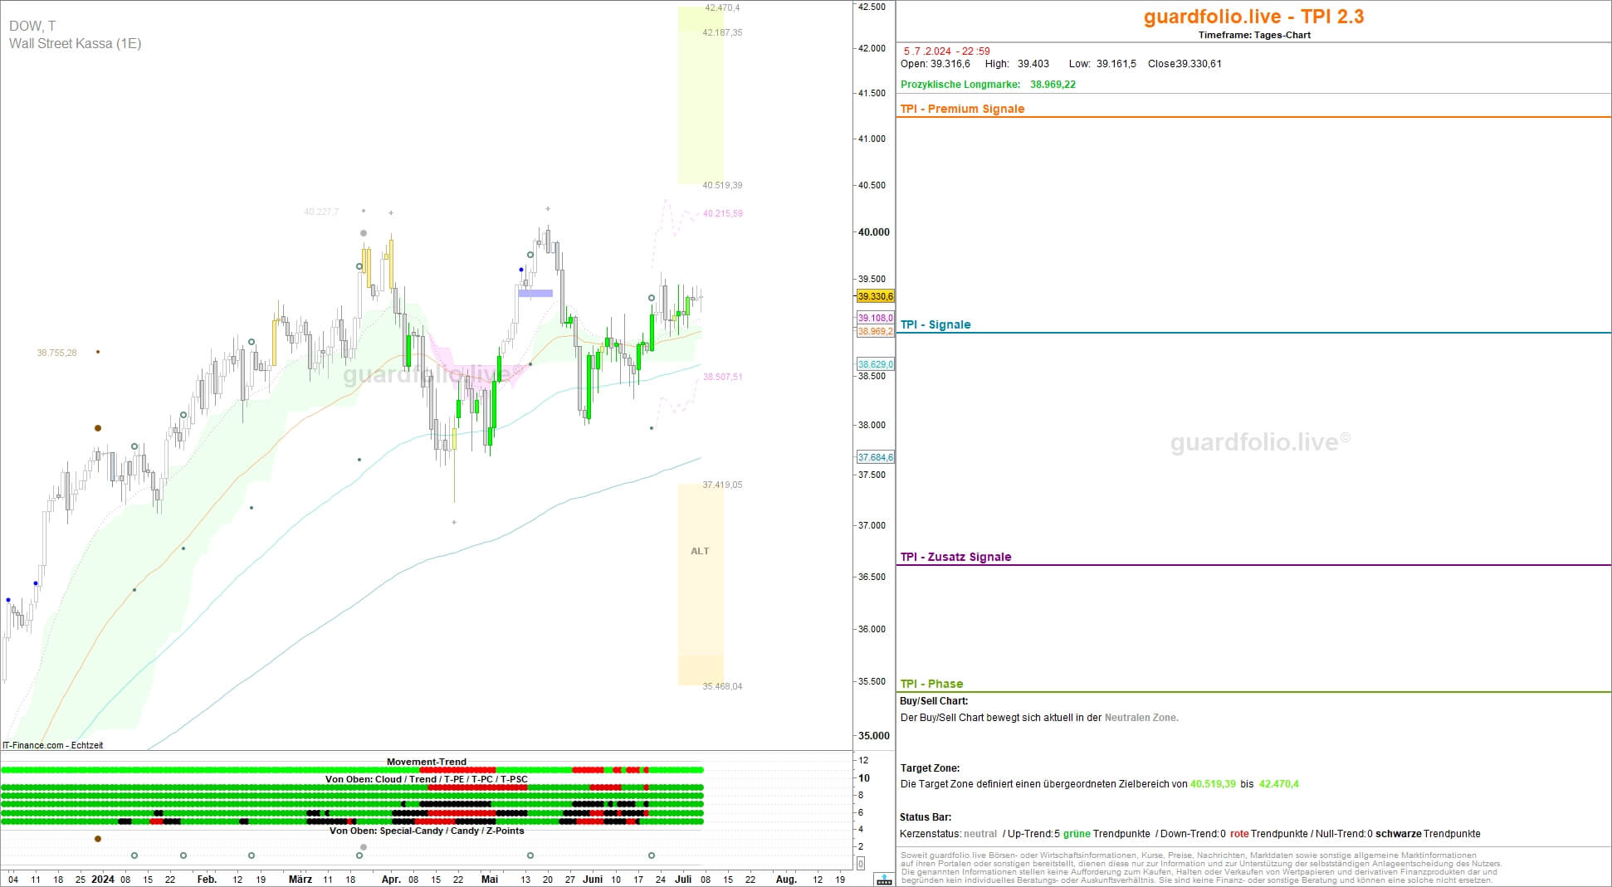Viewport: 1612px width, 887px height.
Task: Click the faint 40.227,7 high label
Action: (x=321, y=212)
